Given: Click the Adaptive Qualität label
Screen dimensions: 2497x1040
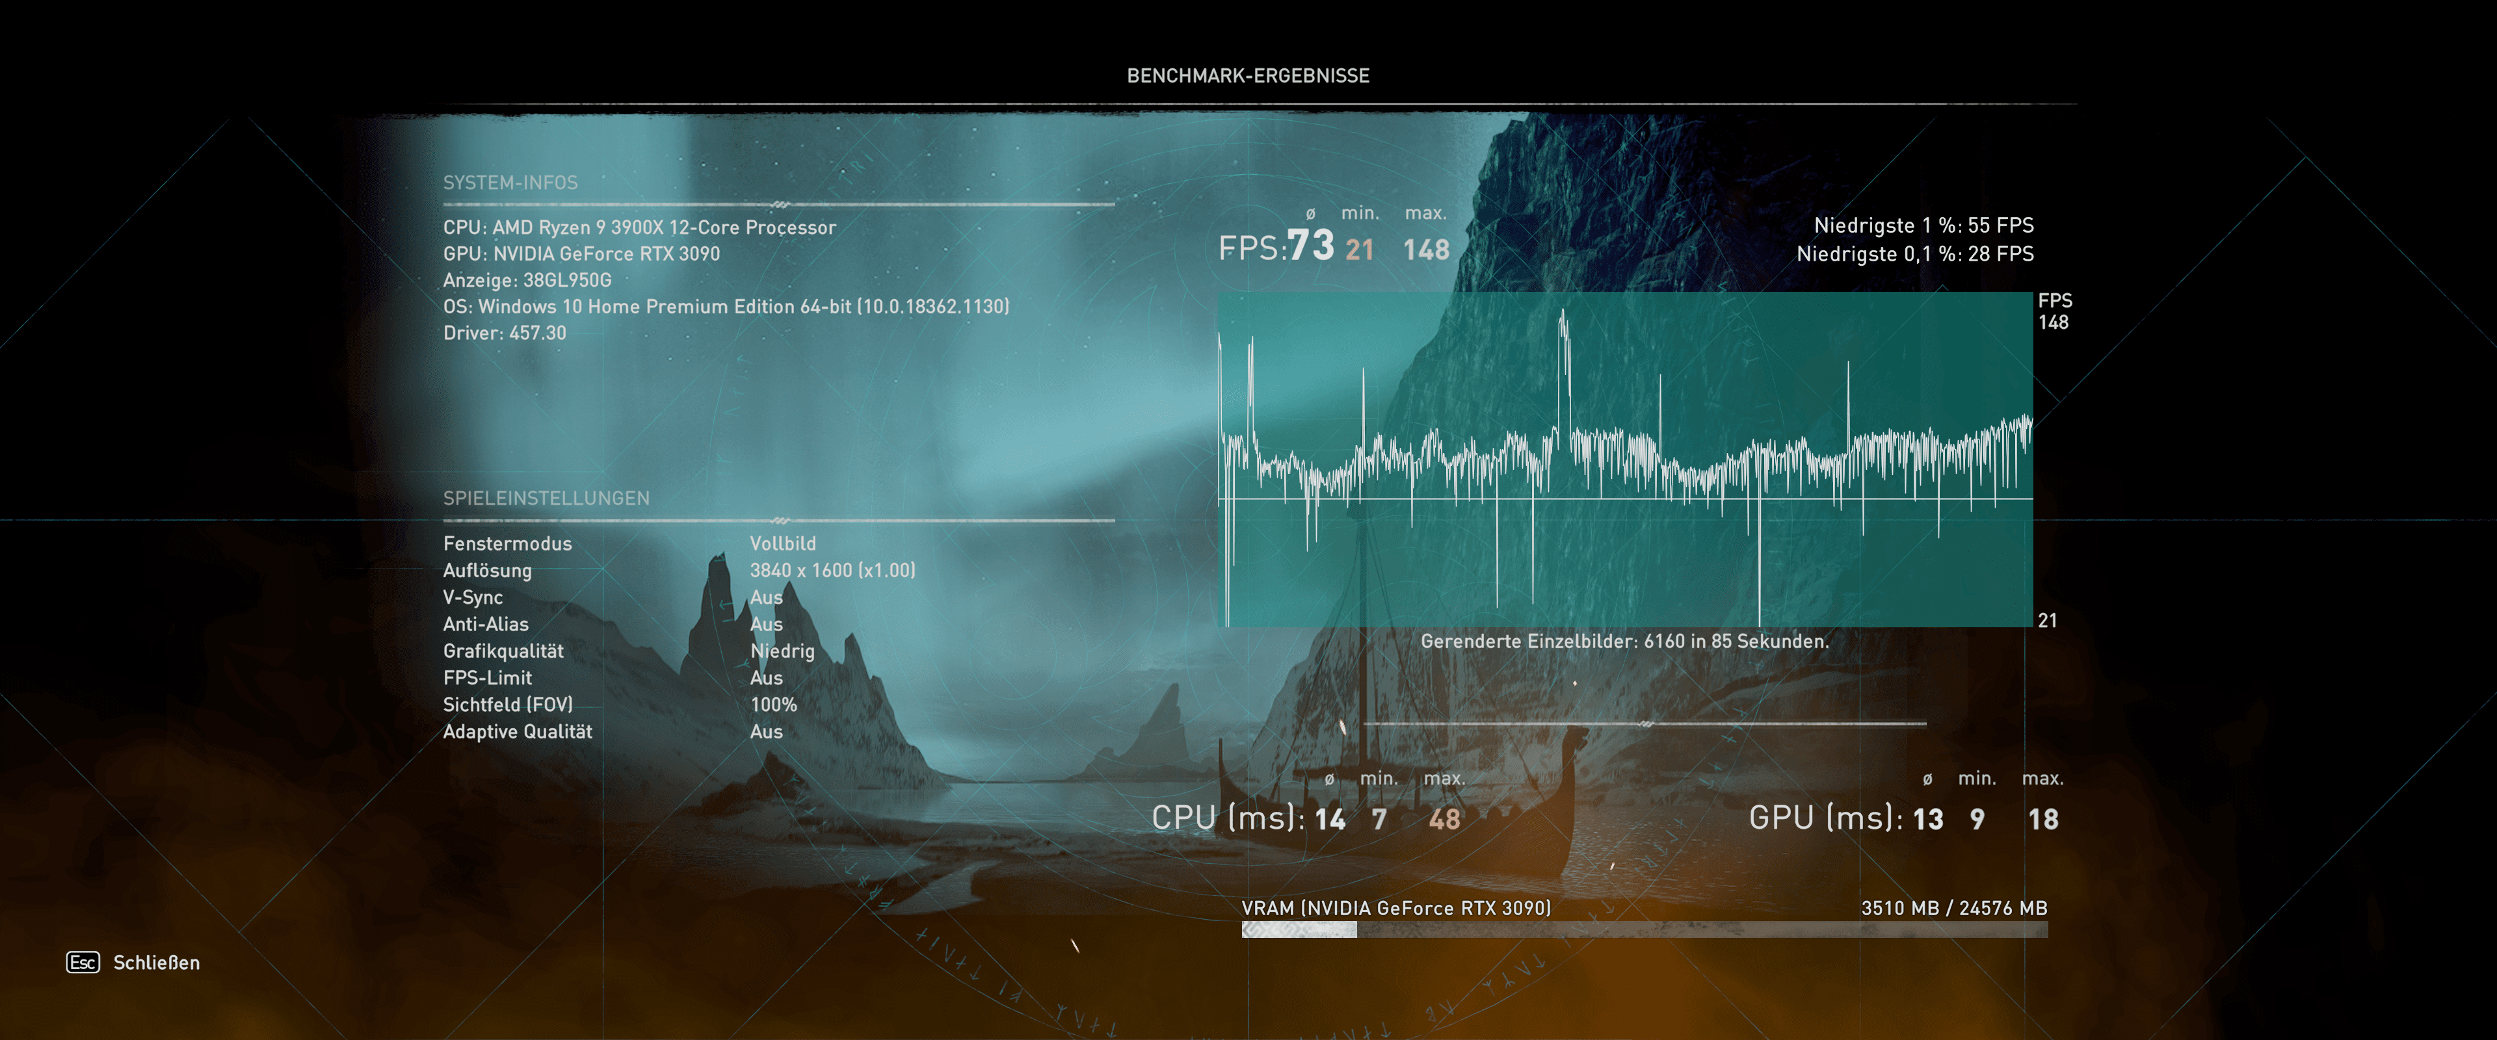Looking at the screenshot, I should tap(517, 732).
